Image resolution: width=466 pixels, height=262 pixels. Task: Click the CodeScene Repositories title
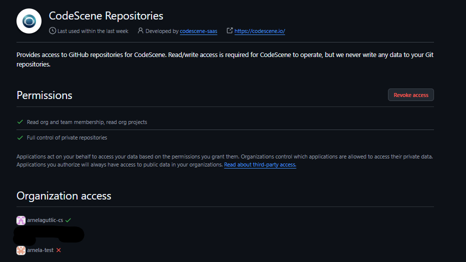pyautogui.click(x=106, y=15)
